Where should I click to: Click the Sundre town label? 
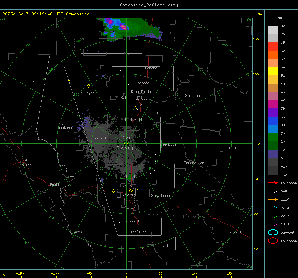100,137
